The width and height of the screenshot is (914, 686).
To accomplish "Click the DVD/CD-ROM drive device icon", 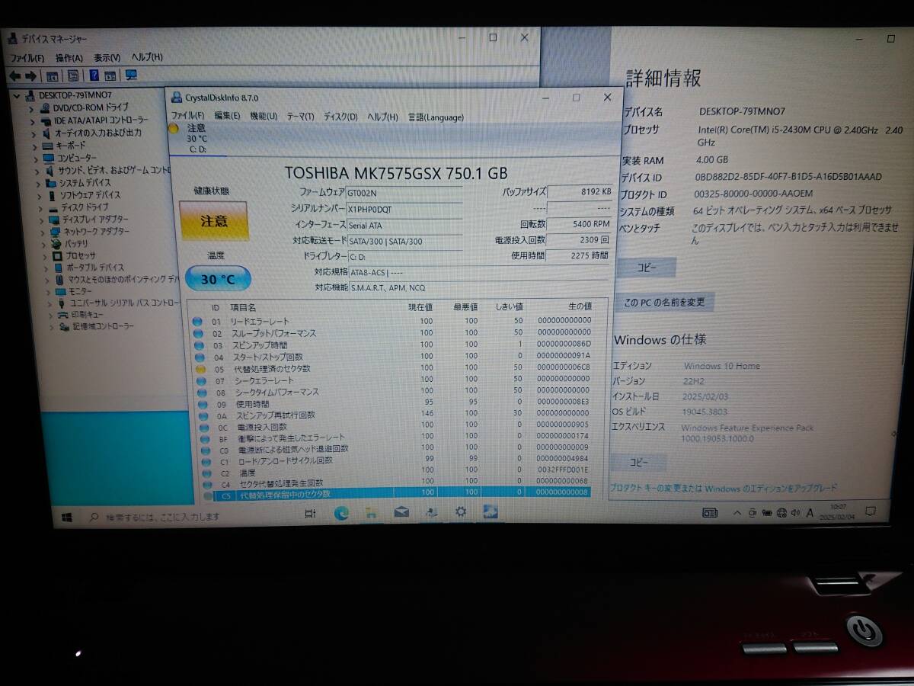I will tap(46, 108).
